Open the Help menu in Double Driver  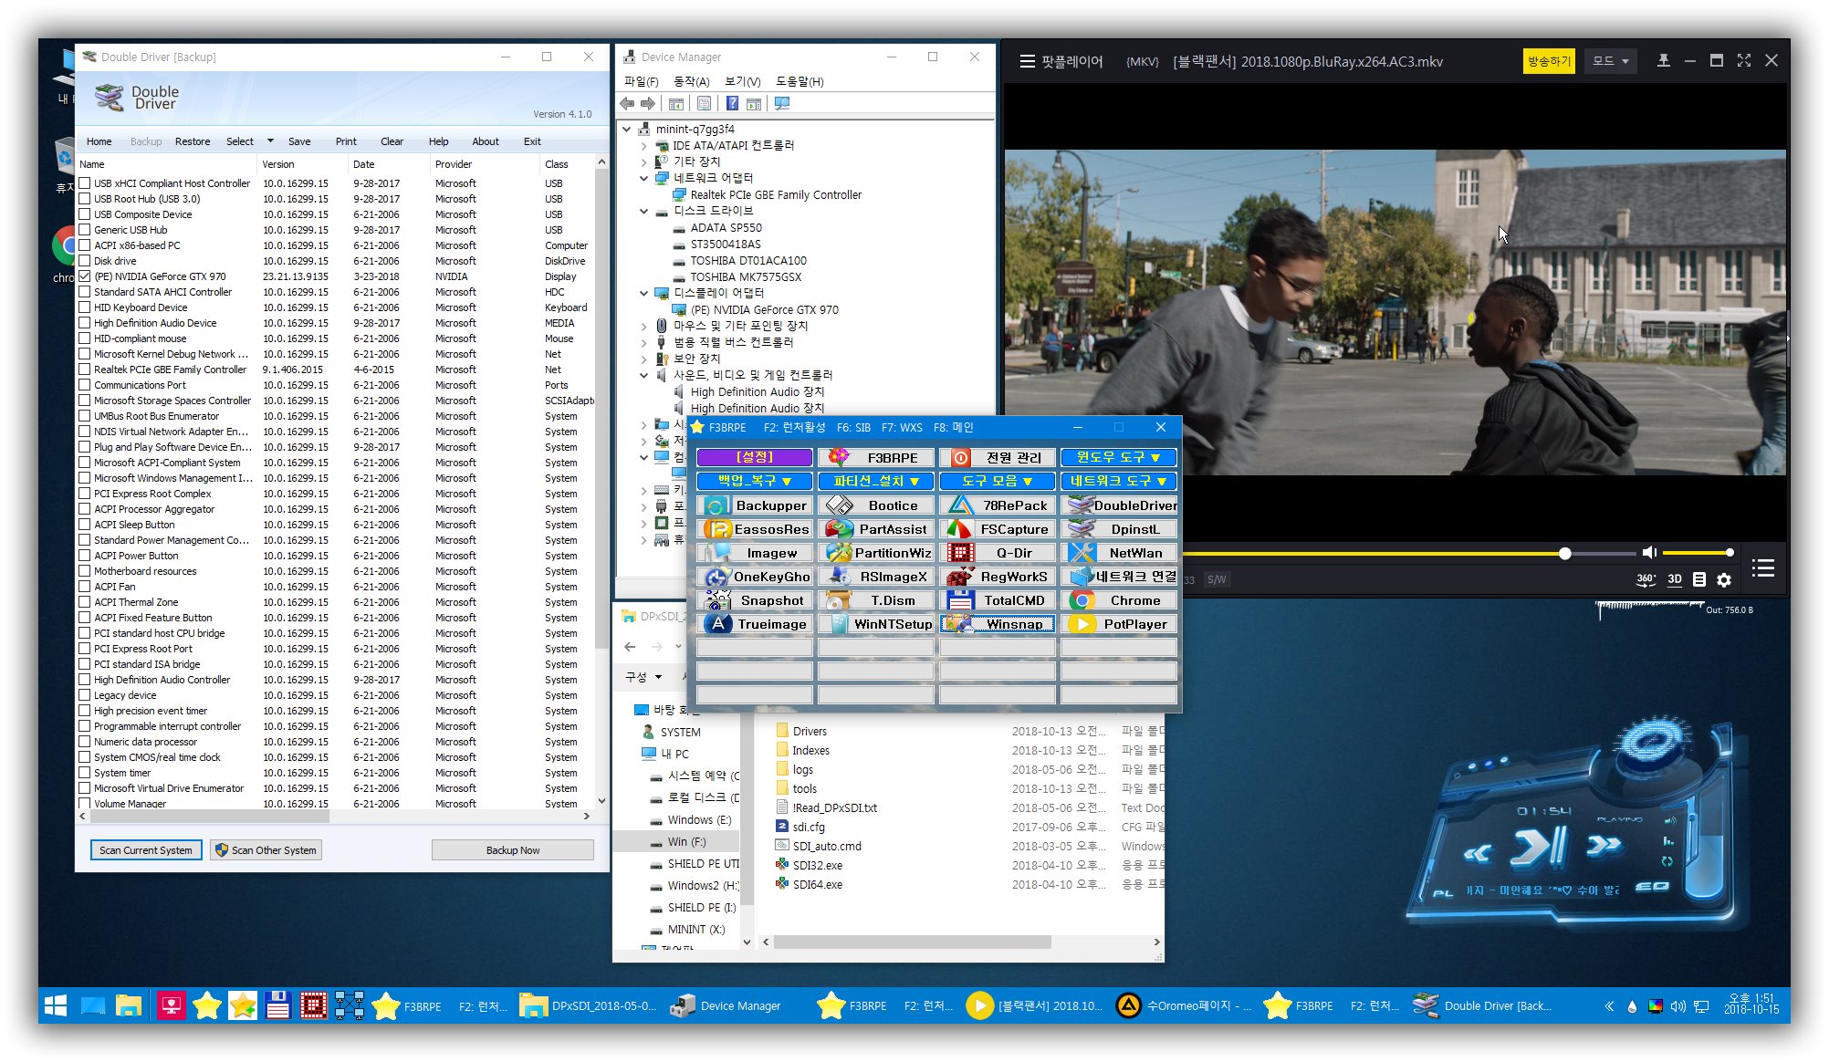(438, 141)
